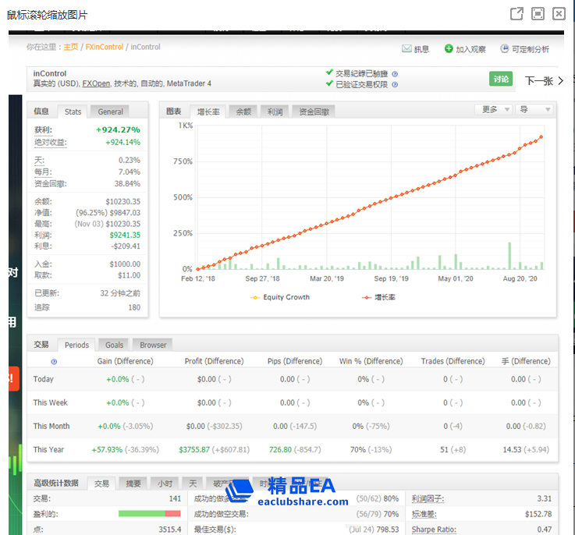
Task: Click the green add-to-watchlist plus icon
Action: [449, 49]
